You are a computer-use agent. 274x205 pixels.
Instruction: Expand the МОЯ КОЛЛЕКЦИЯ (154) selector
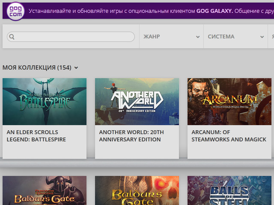click(x=40, y=67)
